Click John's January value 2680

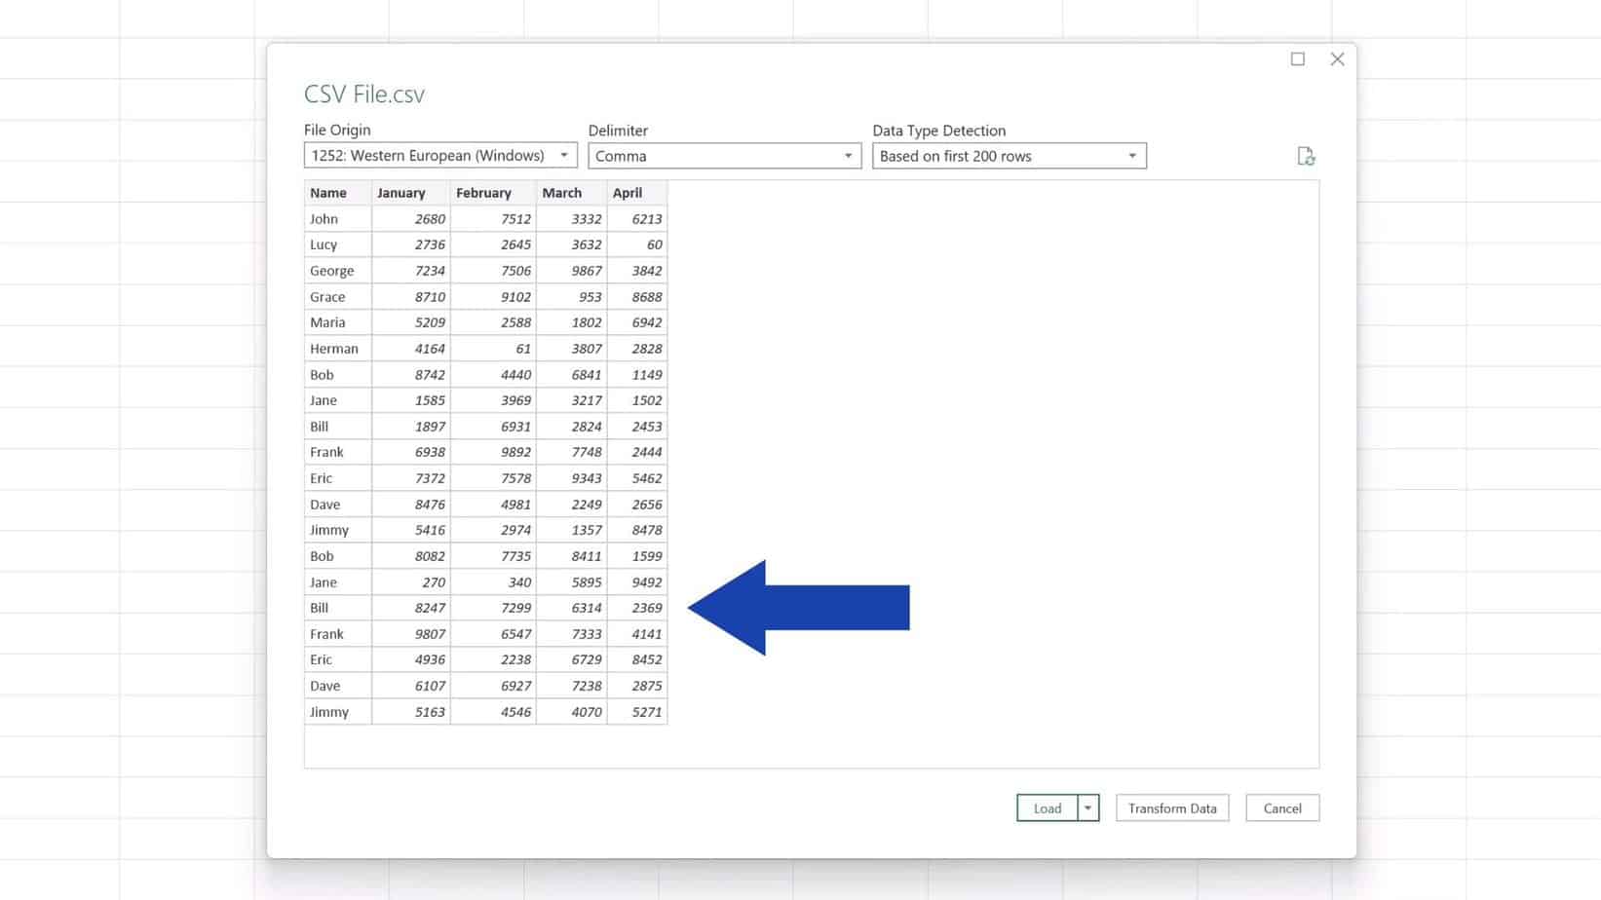pyautogui.click(x=429, y=218)
